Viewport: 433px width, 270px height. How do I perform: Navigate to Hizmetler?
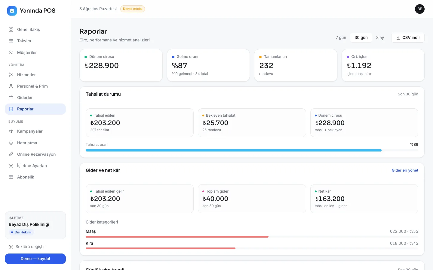click(35, 75)
